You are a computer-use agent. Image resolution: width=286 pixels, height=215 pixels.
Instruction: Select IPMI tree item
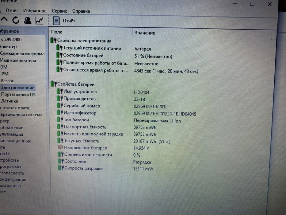click(x=5, y=74)
